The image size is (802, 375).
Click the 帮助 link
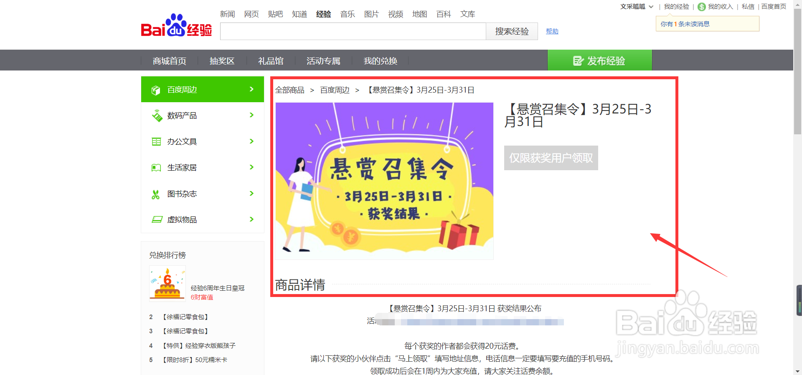point(552,31)
